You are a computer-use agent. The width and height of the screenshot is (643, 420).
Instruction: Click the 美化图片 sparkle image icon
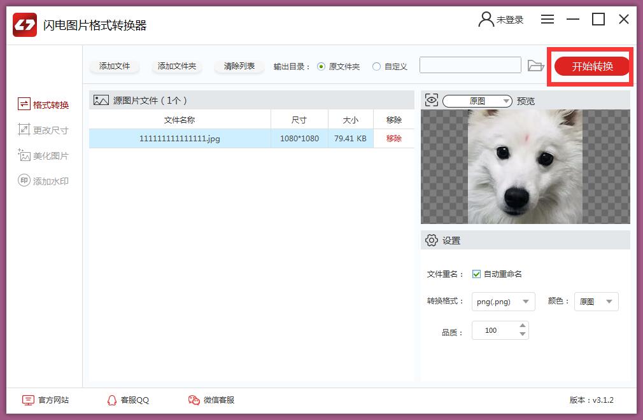click(24, 155)
